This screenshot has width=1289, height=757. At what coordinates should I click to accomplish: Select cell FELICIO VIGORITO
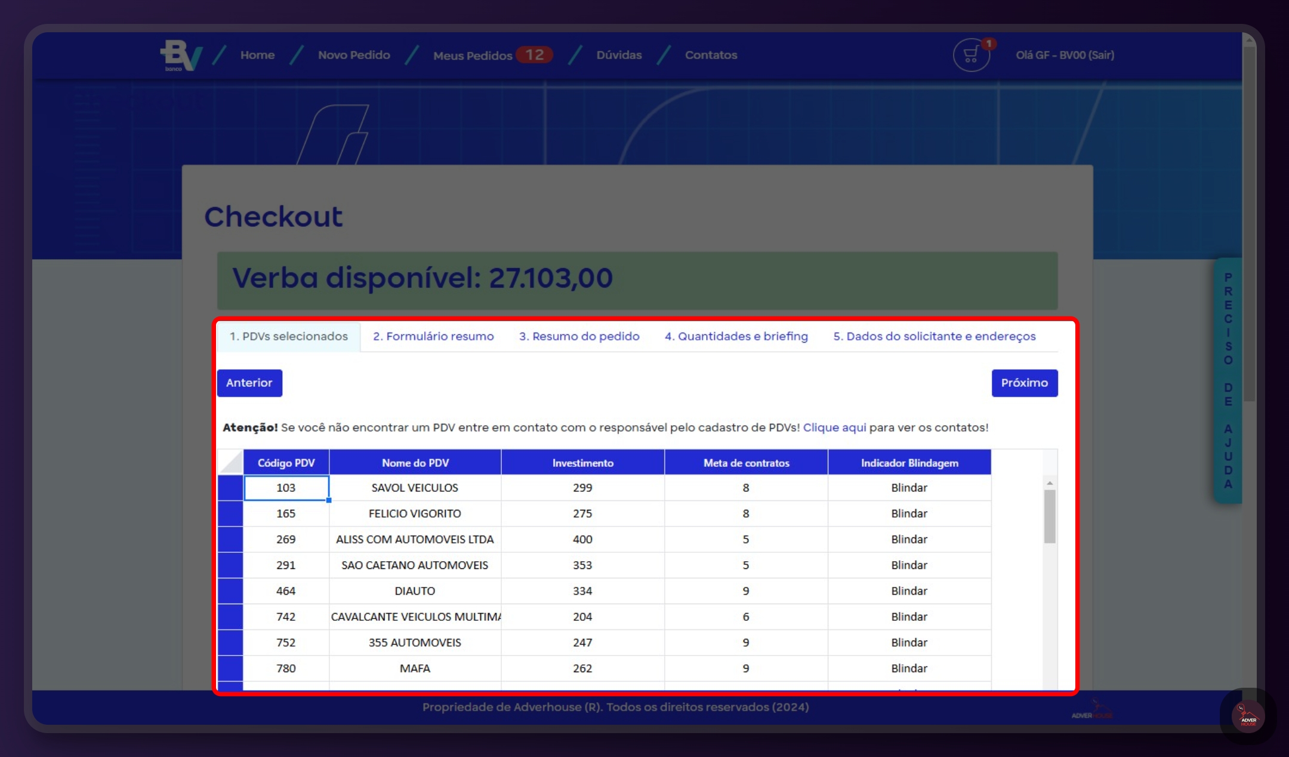click(x=415, y=513)
